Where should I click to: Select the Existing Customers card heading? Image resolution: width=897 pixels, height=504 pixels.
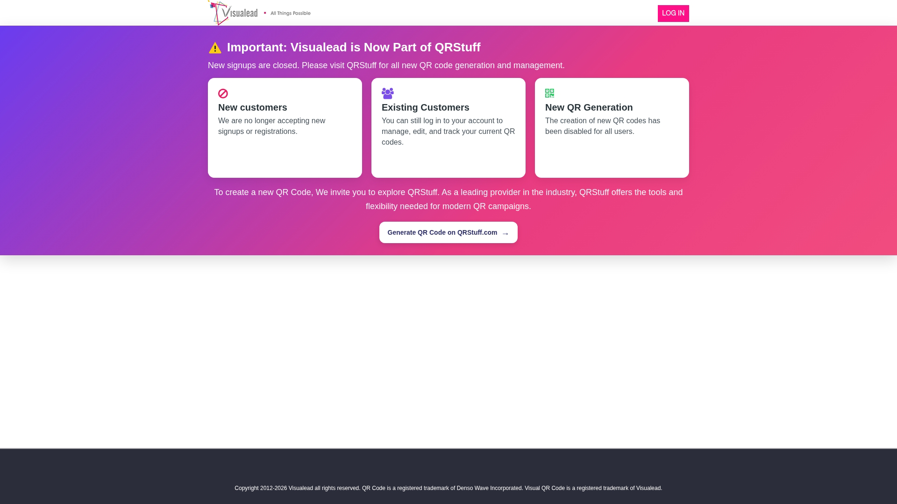pyautogui.click(x=426, y=107)
